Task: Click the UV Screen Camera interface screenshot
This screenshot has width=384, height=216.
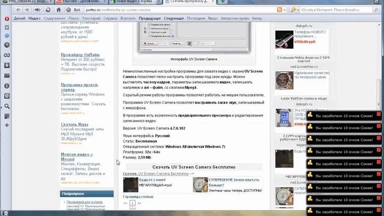Action: [x=194, y=37]
